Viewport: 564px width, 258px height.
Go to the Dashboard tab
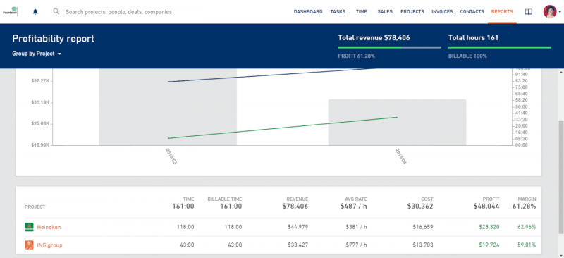click(308, 11)
